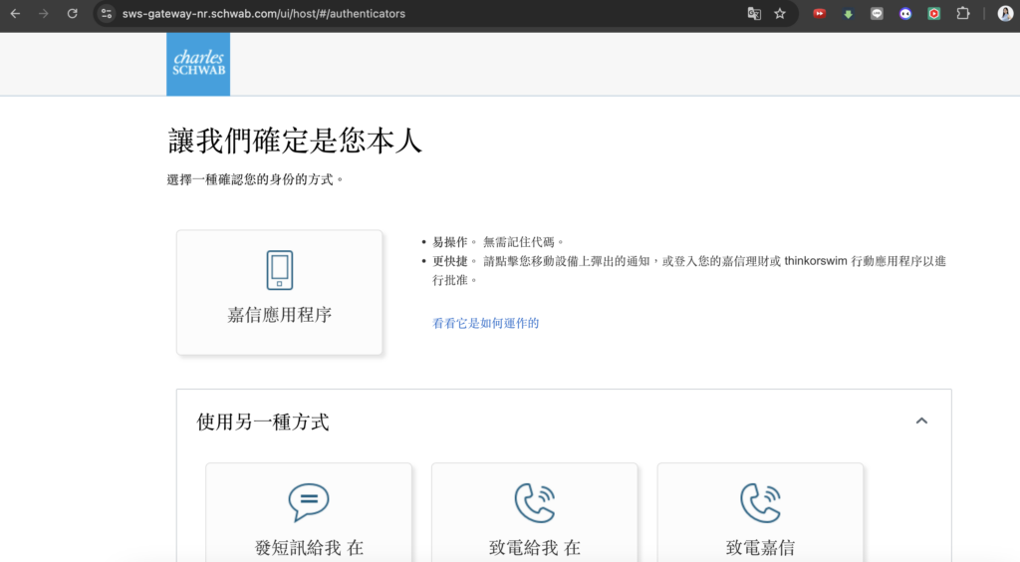Click the 致電給我 phone icon
This screenshot has height=562, width=1020.
535,503
